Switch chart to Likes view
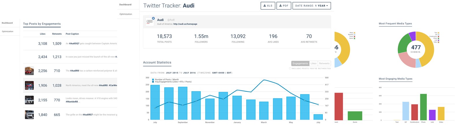 coord(313,64)
